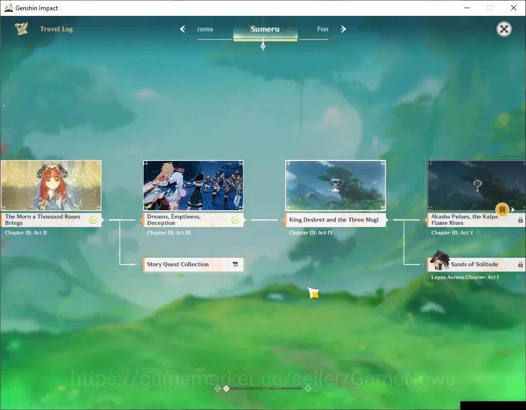Minimize the Genshin Impact window

(x=467, y=8)
